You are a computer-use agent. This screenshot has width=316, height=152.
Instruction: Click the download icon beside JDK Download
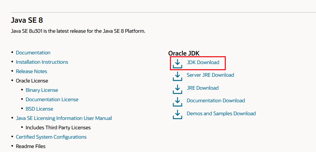pos(177,63)
